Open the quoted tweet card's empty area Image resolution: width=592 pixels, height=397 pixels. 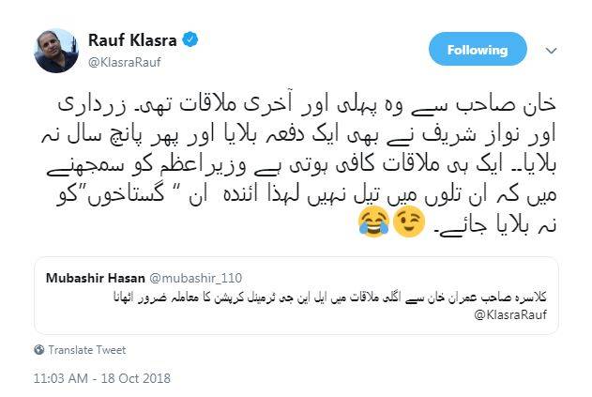click(265, 317)
